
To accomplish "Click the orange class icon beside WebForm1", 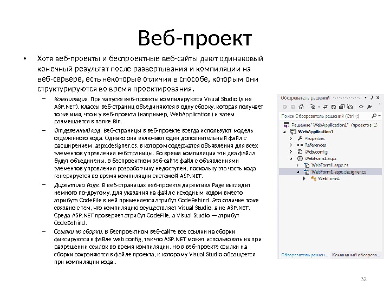I will point(314,178).
